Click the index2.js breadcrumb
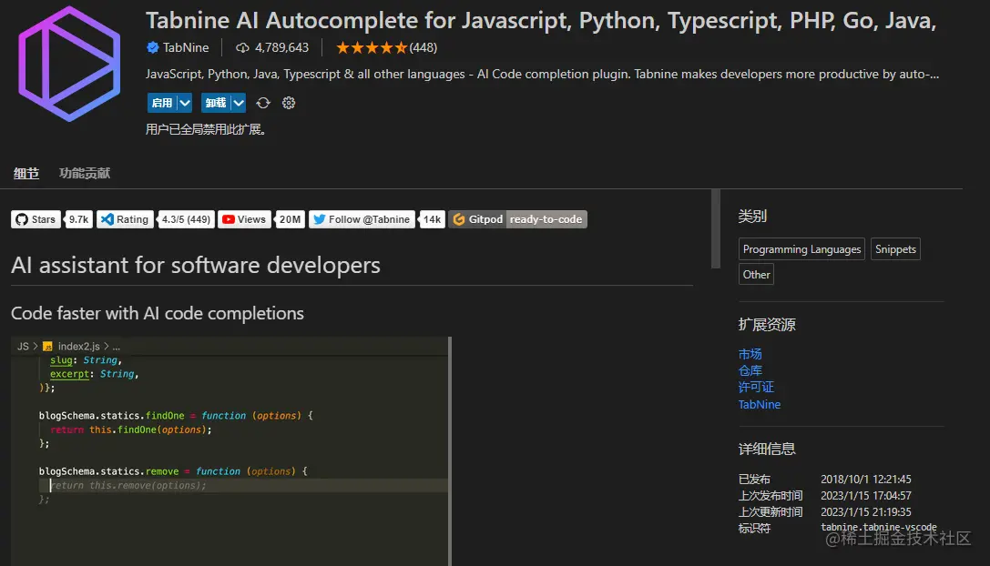This screenshot has height=566, width=990. 79,347
